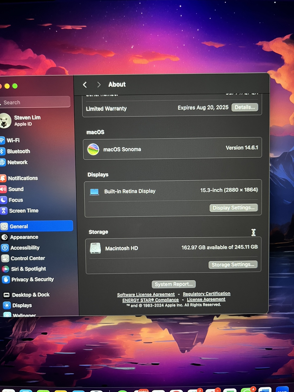294x392 pixels.
Task: Click the green zoom window button
Action: tap(15, 86)
